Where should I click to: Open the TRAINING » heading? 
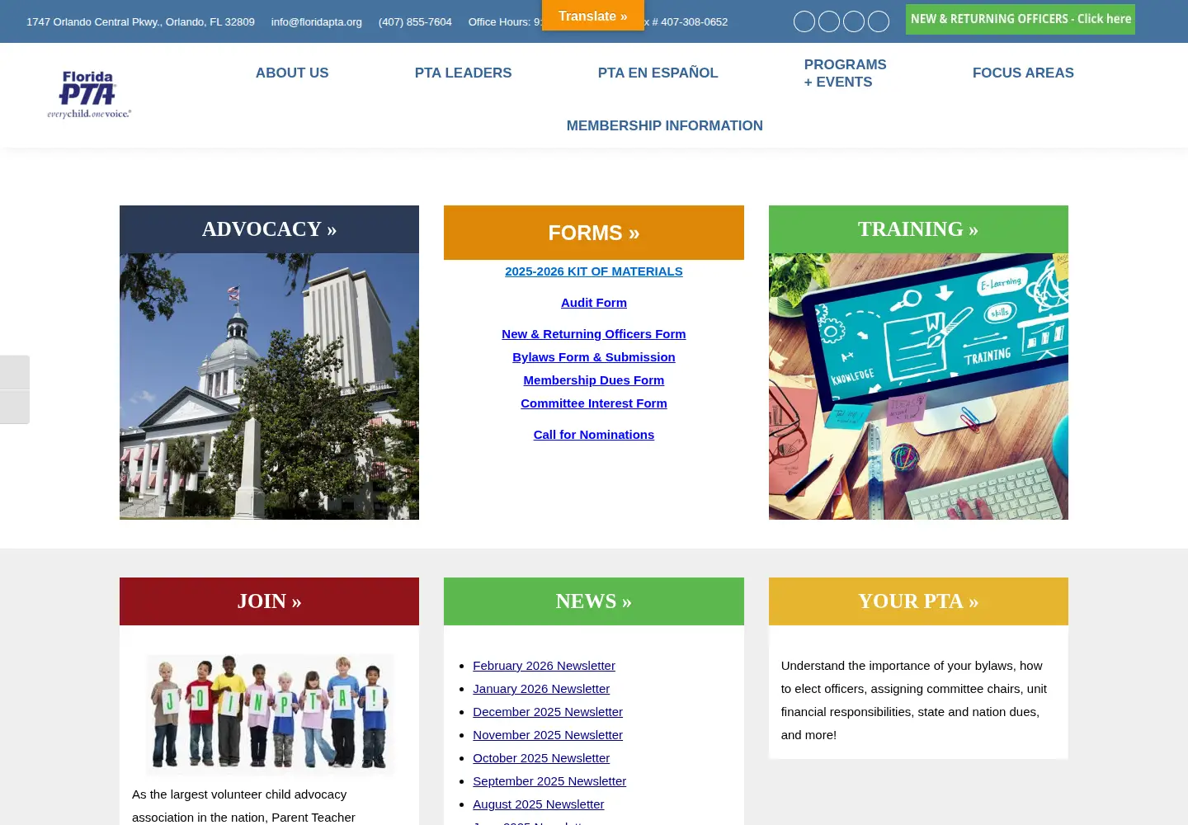tap(918, 229)
